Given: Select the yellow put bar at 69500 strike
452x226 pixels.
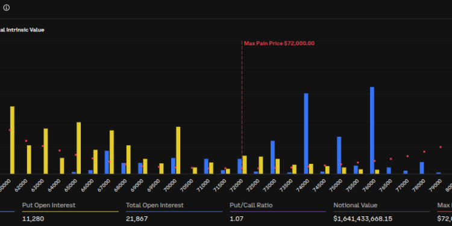Looking at the screenshot, I should click(162, 169).
